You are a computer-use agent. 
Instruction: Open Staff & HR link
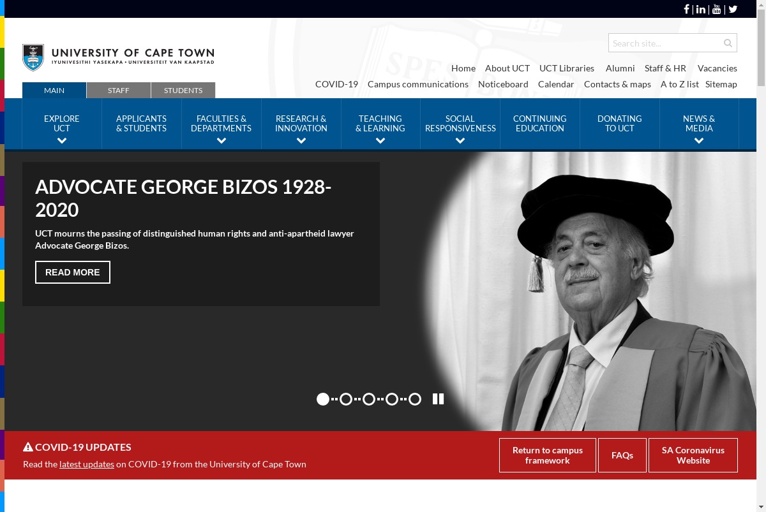click(665, 68)
